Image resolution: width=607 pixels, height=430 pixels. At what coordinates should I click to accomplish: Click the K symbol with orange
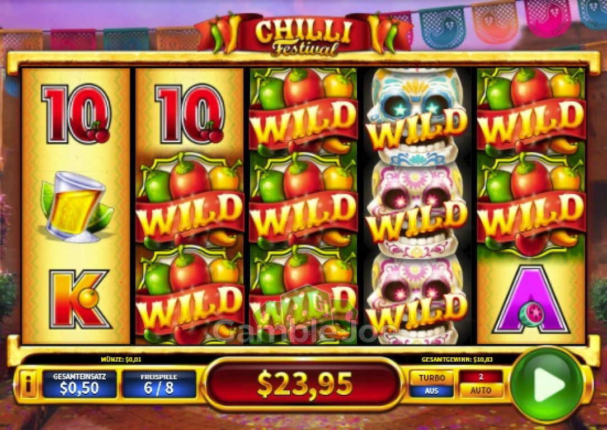(x=78, y=298)
